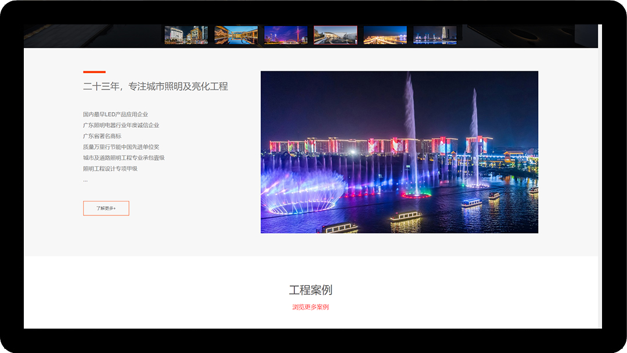Select the red-outlined highlighted thumbnail
627x353 pixels.
click(x=336, y=35)
